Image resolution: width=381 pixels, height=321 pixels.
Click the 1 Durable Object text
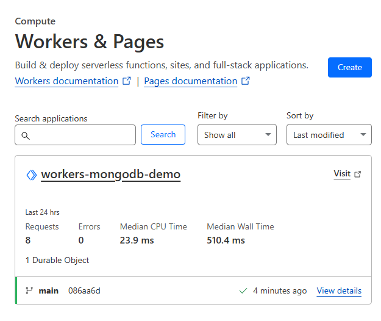click(57, 260)
